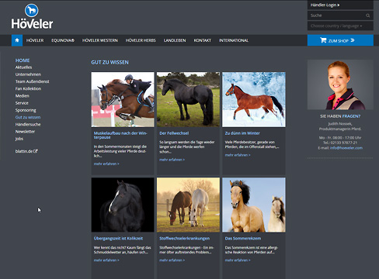Click the horse in snow thumbnail
The width and height of the screenshot is (379, 279).
[x=254, y=99]
